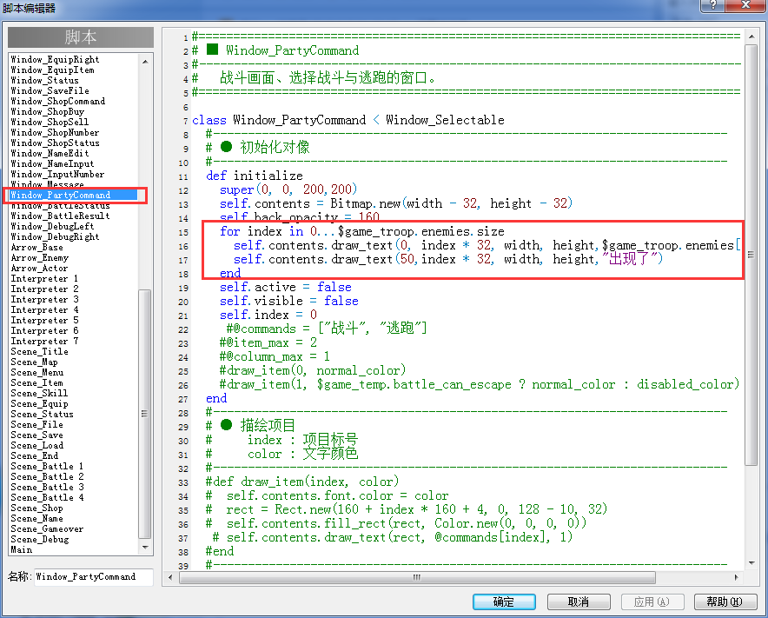Select Window_BattleResult script
The width and height of the screenshot is (768, 618).
pos(60,216)
